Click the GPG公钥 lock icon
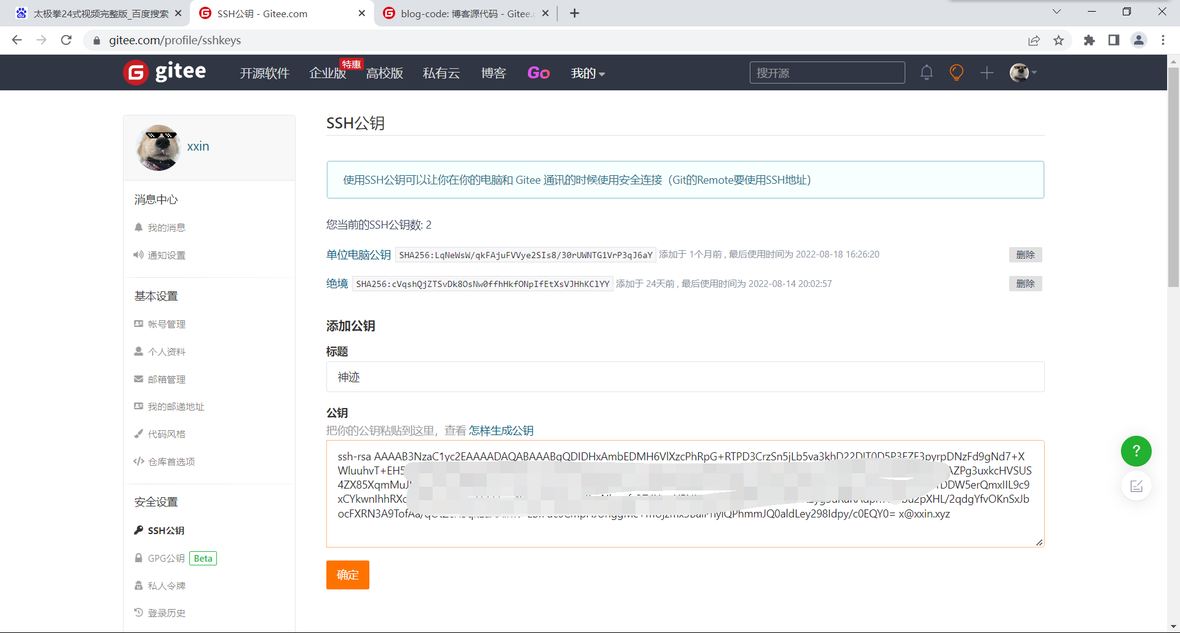Screen dimensions: 1180x633 pyautogui.click(x=139, y=557)
